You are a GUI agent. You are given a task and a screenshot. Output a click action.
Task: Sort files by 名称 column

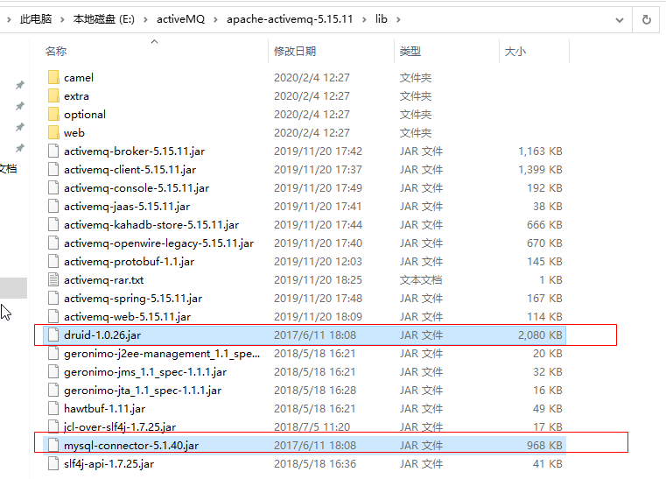(56, 52)
